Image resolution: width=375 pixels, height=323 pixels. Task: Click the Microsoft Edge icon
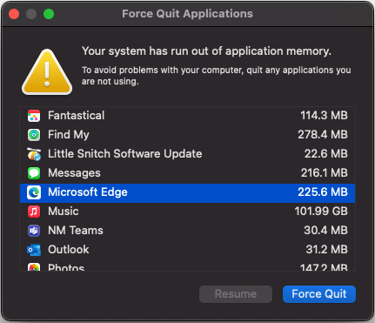click(34, 192)
